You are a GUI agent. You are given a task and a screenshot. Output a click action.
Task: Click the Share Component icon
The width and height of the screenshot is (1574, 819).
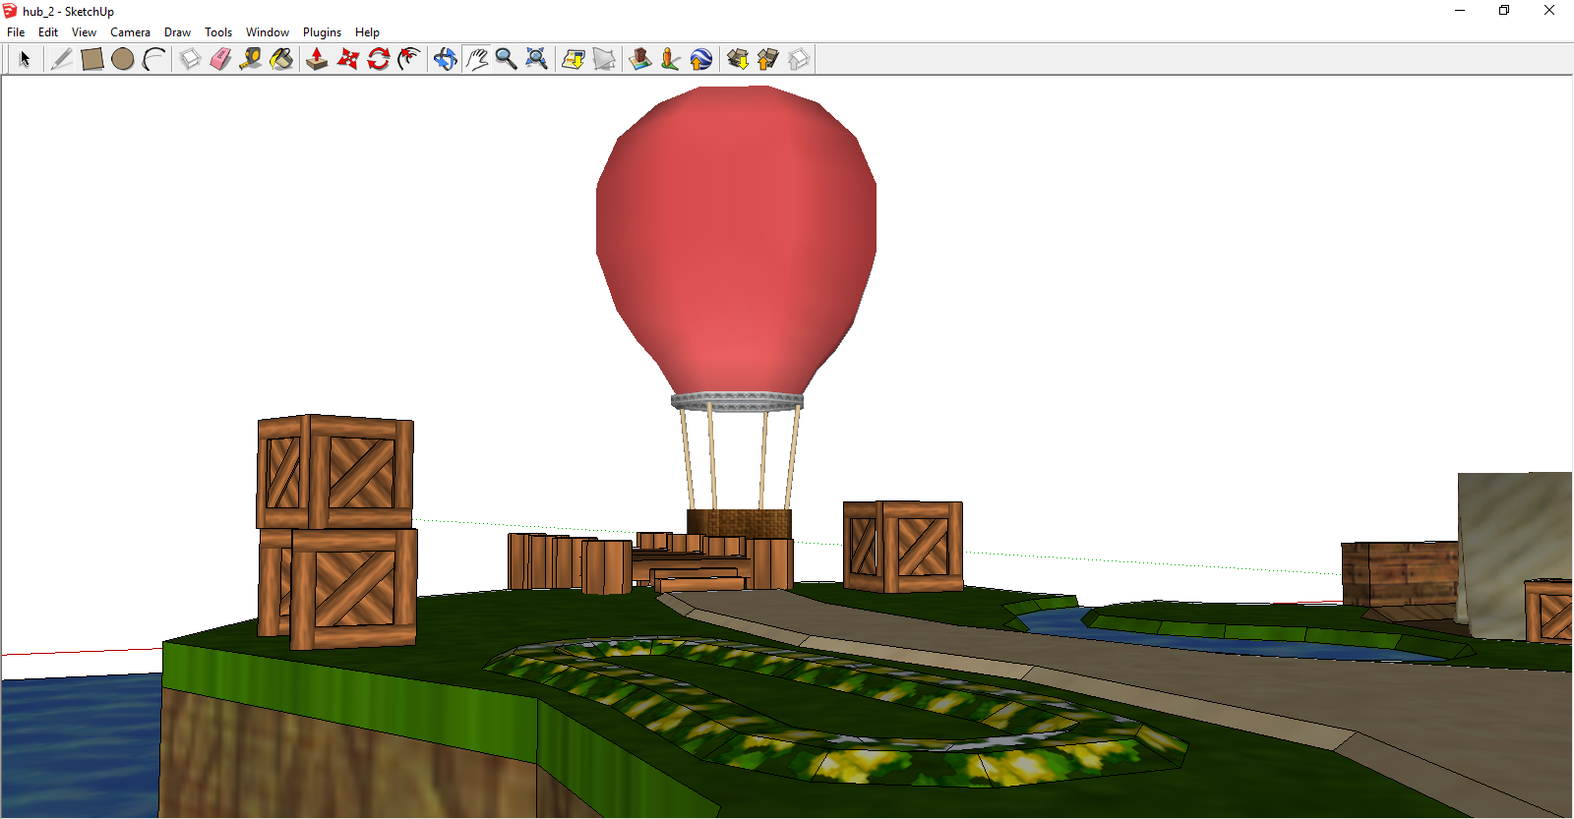799,59
